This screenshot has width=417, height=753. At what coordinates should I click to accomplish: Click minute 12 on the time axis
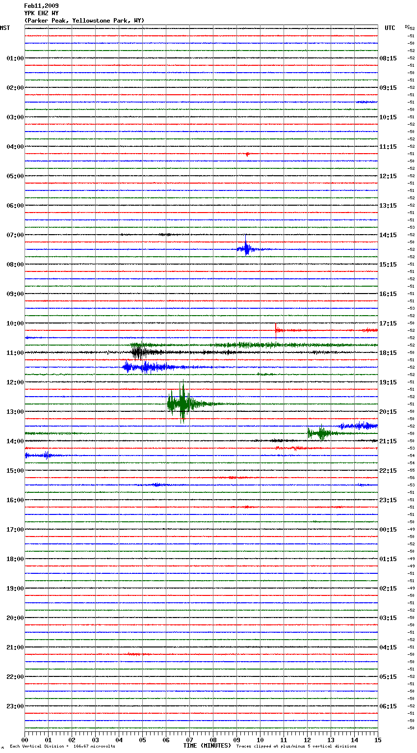307,740
